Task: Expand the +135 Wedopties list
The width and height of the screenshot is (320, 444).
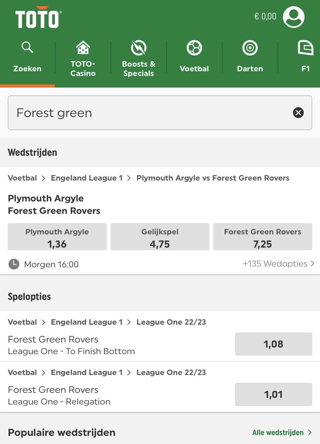Action: 278,264
